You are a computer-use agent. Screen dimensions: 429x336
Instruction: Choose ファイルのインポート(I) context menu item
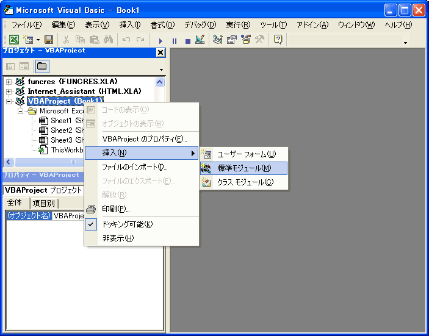[x=142, y=167]
